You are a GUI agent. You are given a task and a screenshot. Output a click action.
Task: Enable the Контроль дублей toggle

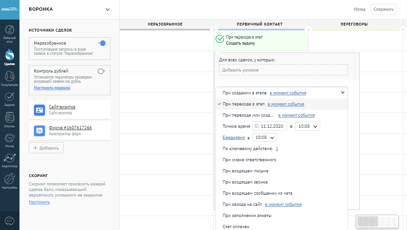pos(102,71)
